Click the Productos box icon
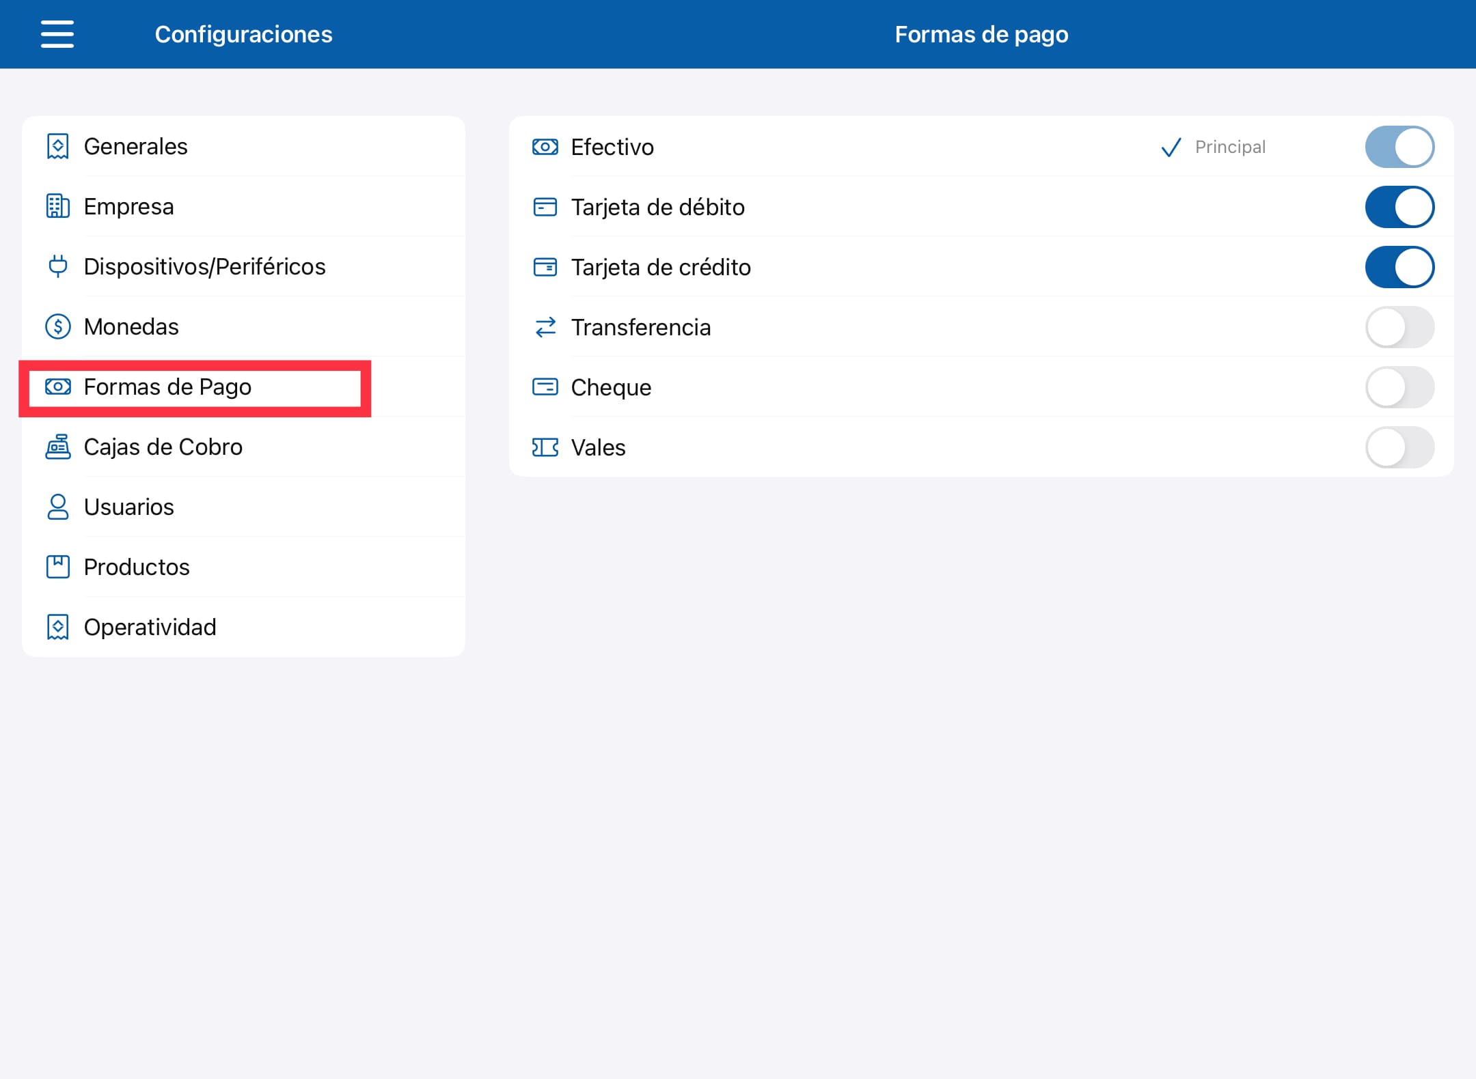 pos(58,567)
